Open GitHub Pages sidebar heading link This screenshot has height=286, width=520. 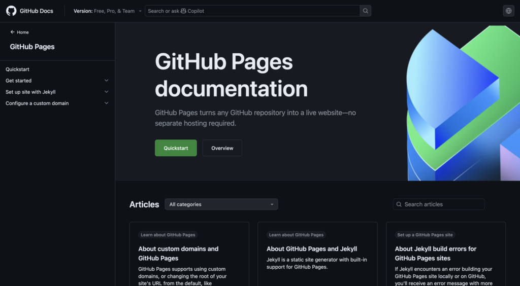click(32, 47)
